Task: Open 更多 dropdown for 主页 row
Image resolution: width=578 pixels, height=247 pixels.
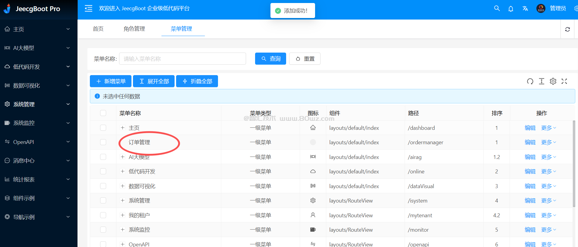Action: pyautogui.click(x=548, y=128)
